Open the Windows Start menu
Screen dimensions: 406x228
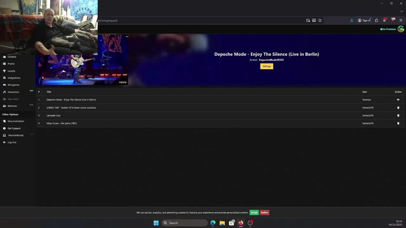(x=156, y=223)
